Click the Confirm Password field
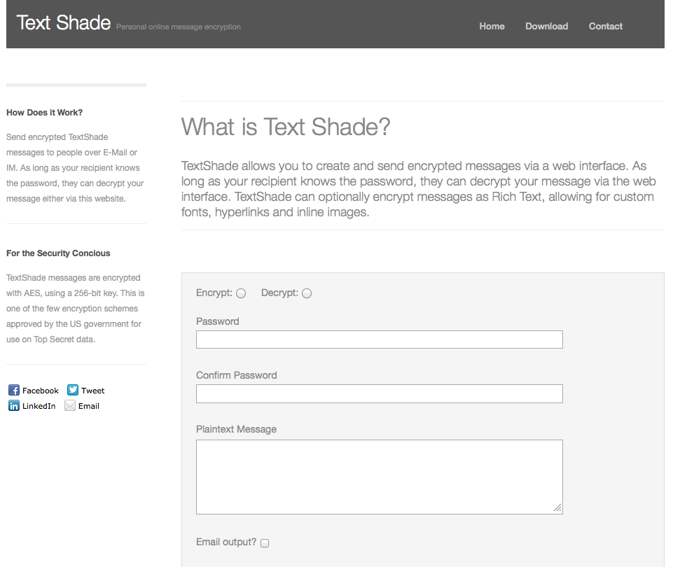 click(x=379, y=393)
